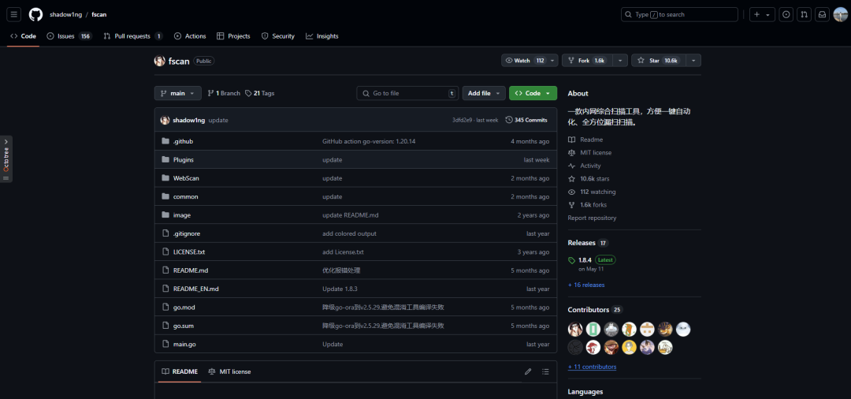Viewport: 851px width, 399px height.
Task: Open the MIT license link in About
Action: 590,152
